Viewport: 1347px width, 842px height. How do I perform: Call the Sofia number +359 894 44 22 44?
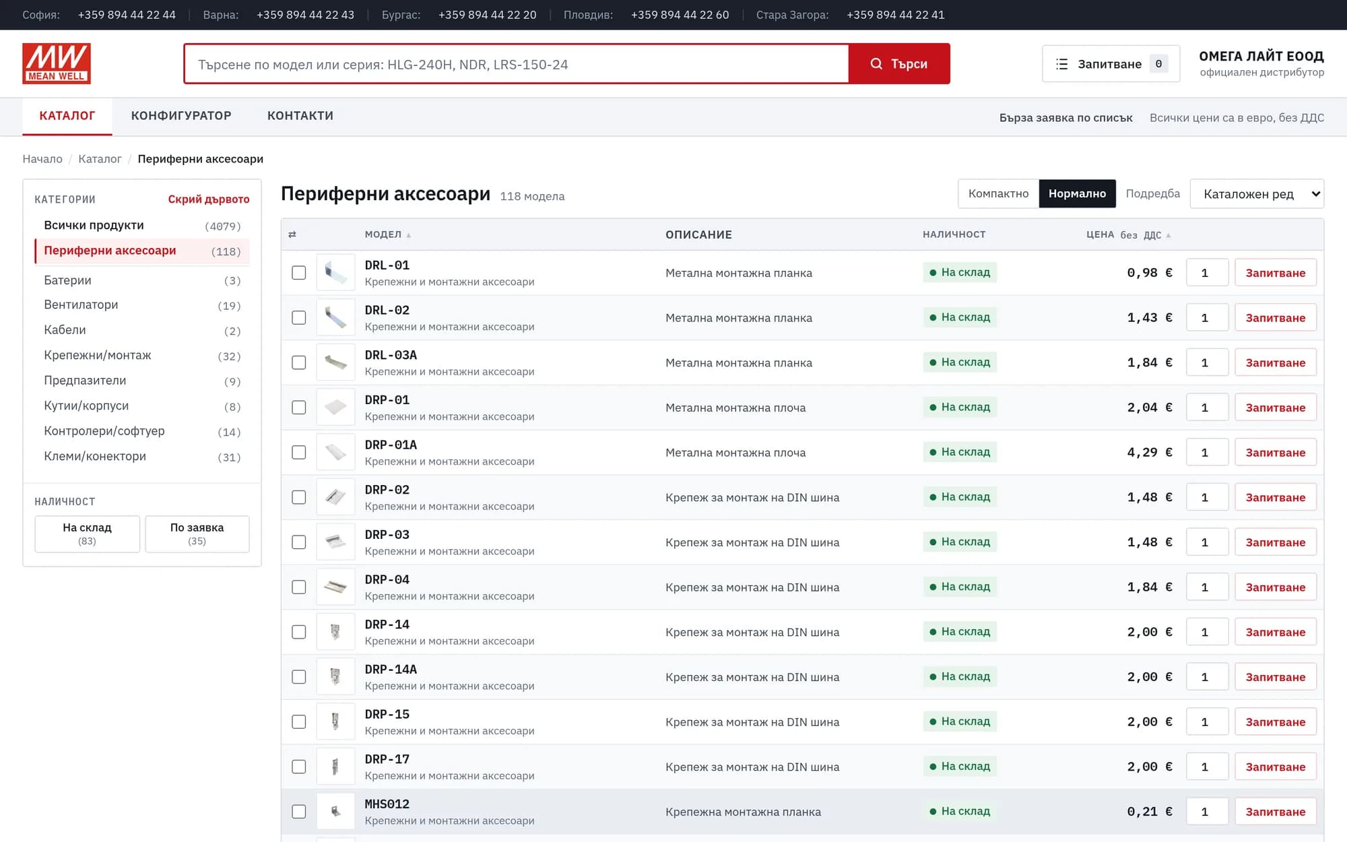click(127, 15)
